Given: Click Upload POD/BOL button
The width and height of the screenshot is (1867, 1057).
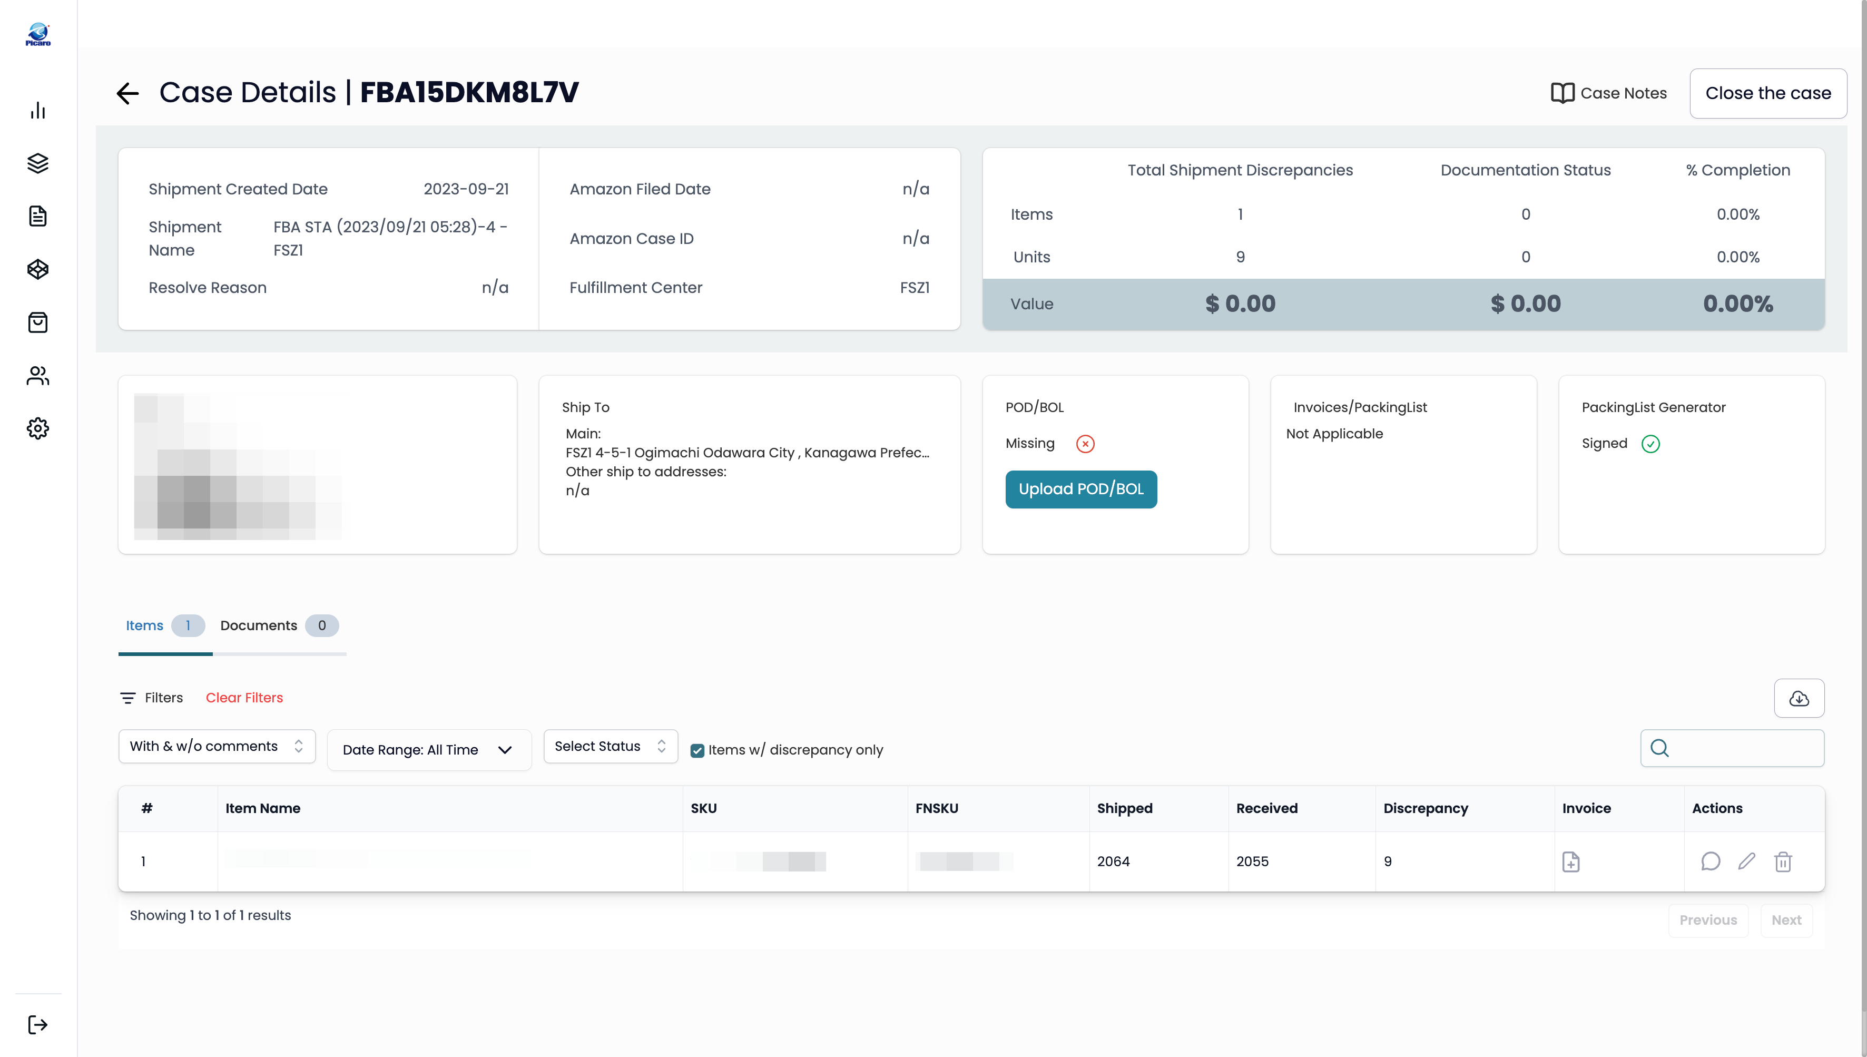Looking at the screenshot, I should (x=1081, y=490).
